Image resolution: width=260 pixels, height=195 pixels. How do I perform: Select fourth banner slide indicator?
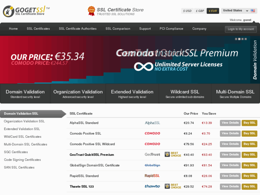246,39
